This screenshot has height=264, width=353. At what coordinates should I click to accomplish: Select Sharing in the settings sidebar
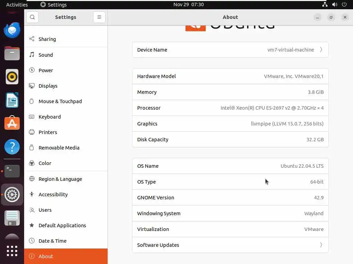click(x=66, y=39)
